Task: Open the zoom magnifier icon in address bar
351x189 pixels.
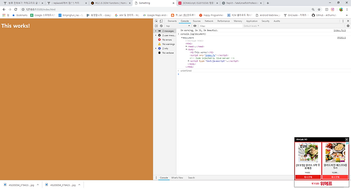Action: [313, 9]
